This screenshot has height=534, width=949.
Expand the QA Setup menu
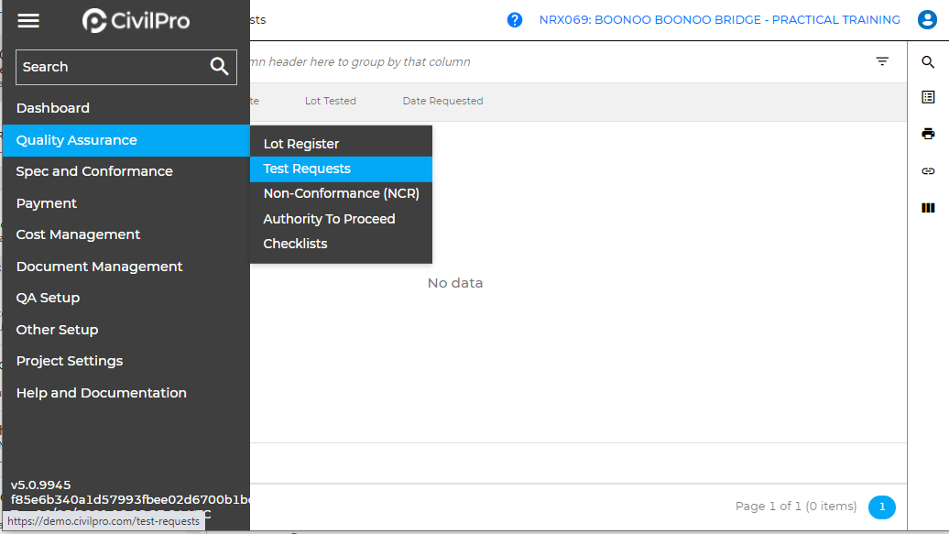coord(48,298)
